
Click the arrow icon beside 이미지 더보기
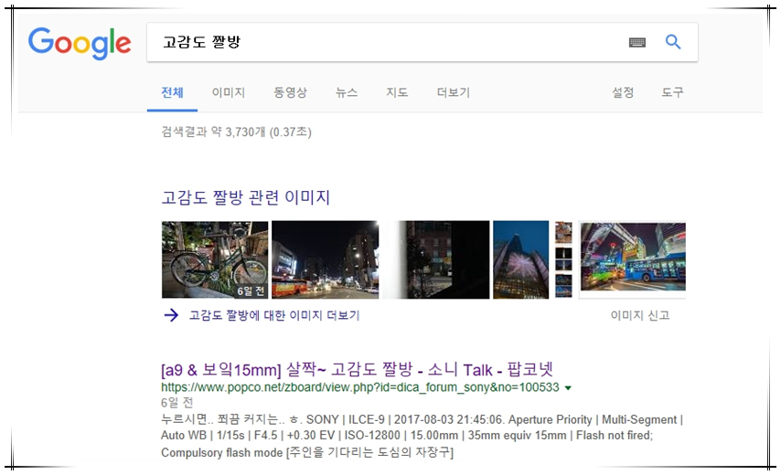[x=170, y=315]
